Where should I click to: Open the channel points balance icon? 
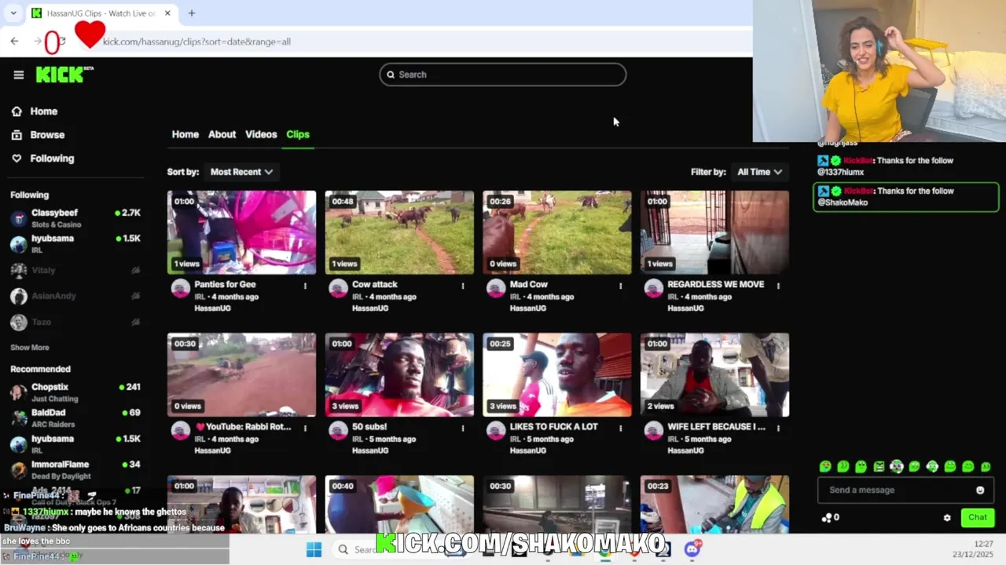(x=826, y=518)
